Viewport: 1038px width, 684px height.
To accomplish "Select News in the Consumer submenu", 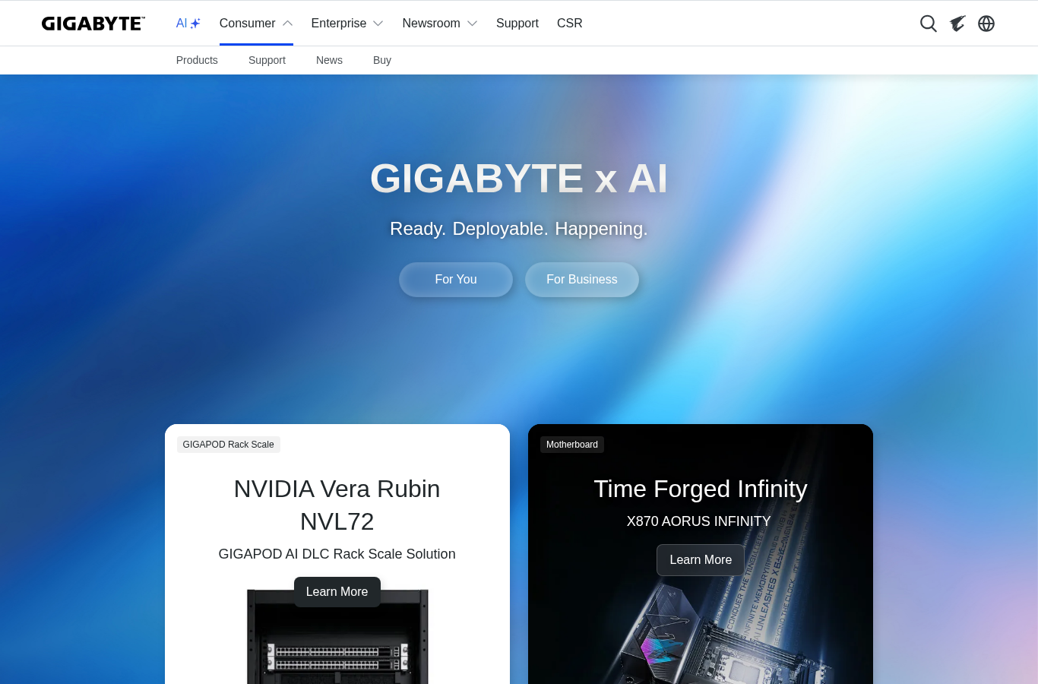I will tap(329, 60).
